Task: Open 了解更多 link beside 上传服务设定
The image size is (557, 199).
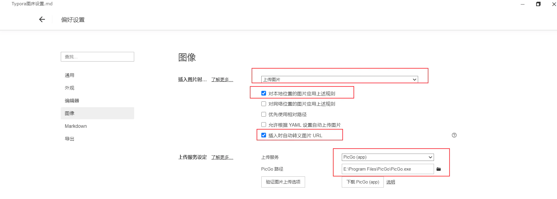Action: [222, 157]
